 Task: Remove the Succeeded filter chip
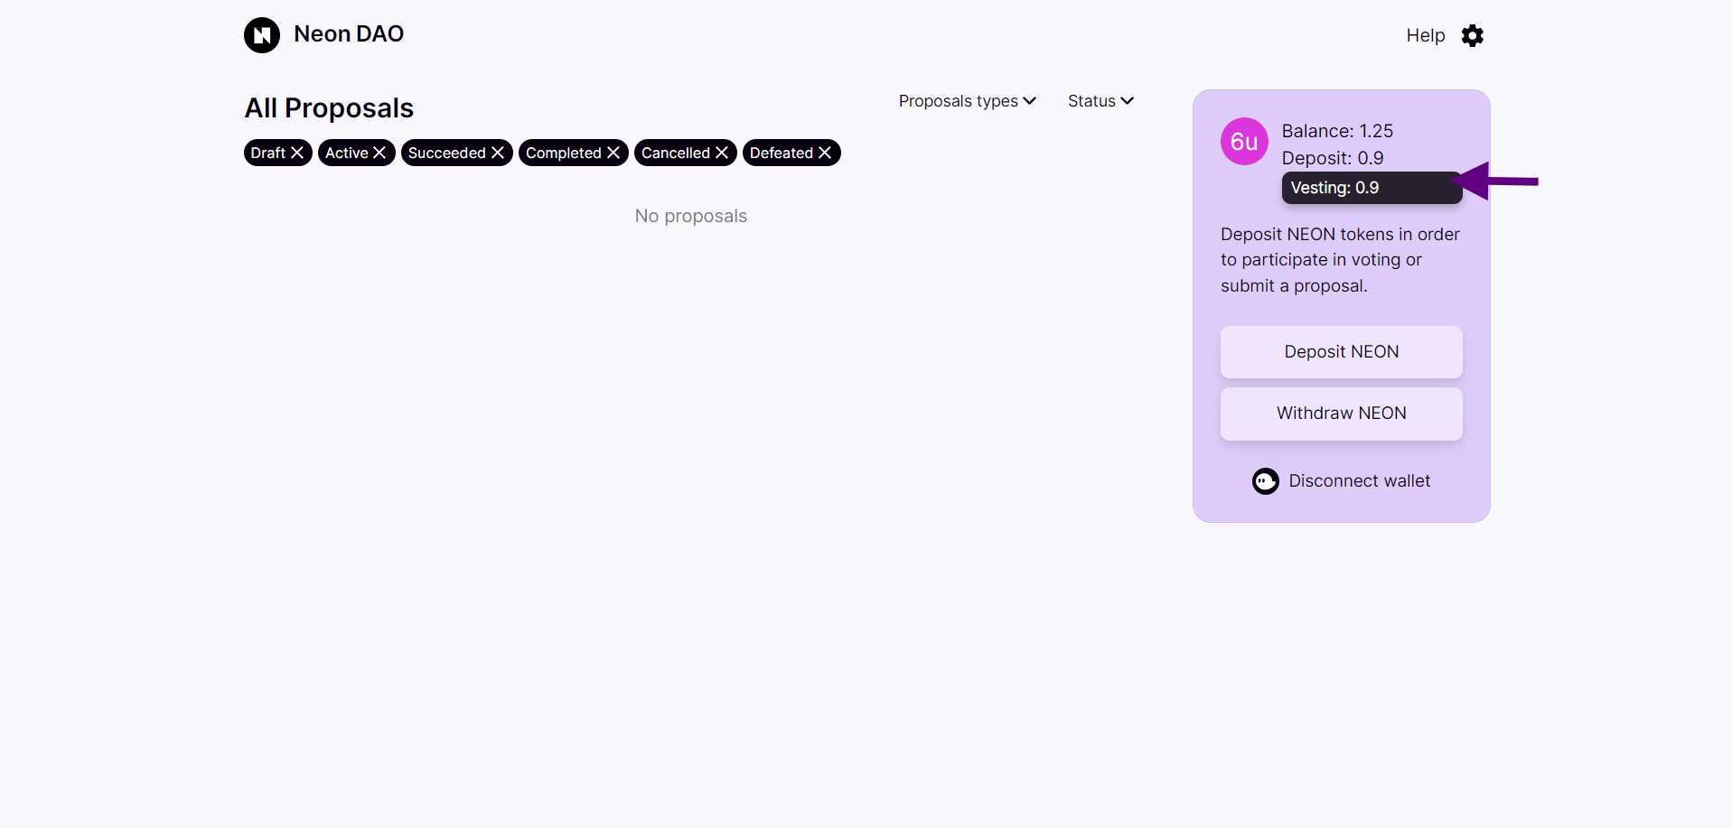(x=498, y=153)
